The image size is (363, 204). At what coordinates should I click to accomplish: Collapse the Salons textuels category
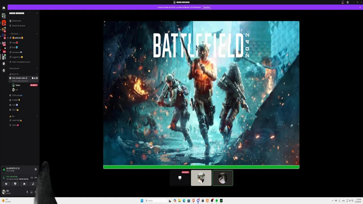coord(15,68)
